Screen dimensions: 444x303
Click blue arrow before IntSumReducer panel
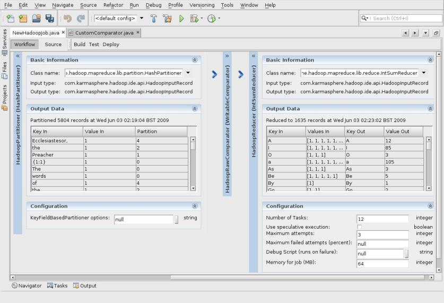(x=241, y=74)
